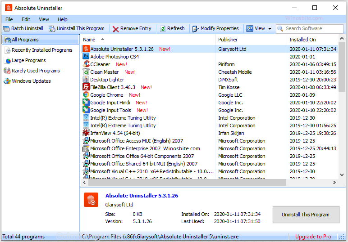Click the Batch Uninstall toolbar icon

(7, 28)
